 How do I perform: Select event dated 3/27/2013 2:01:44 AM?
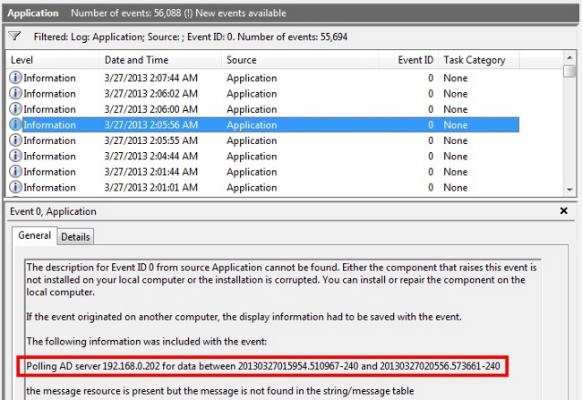point(262,172)
